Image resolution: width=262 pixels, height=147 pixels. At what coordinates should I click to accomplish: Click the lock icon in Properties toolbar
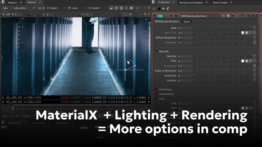pos(159,9)
